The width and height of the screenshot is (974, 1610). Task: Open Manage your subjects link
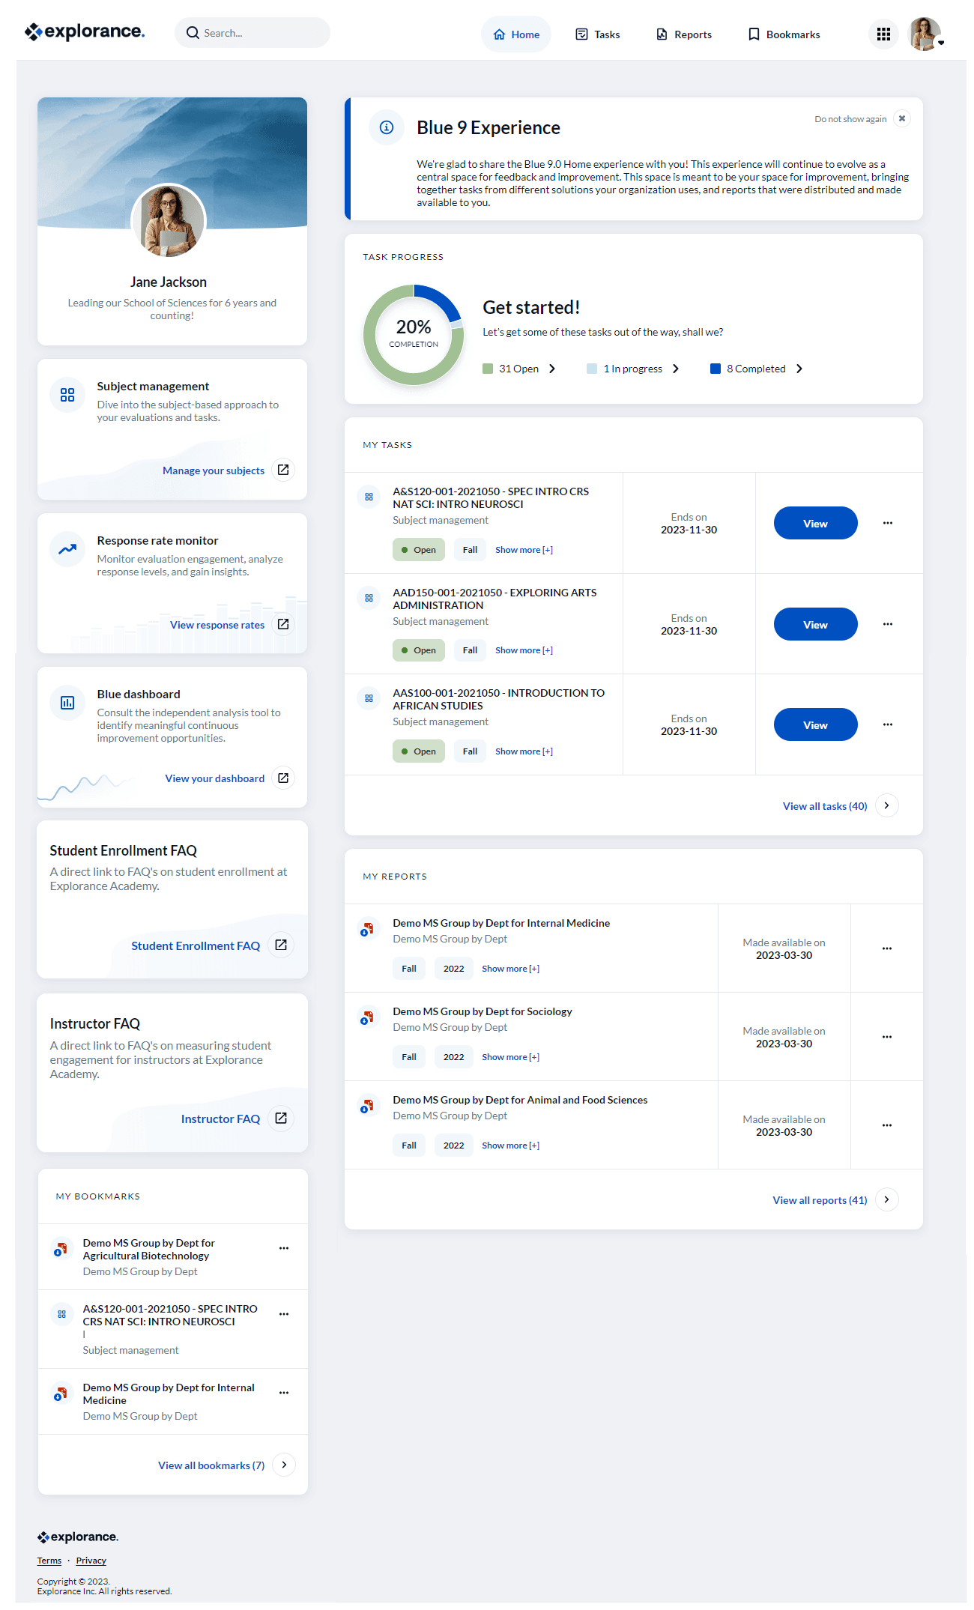tap(214, 470)
